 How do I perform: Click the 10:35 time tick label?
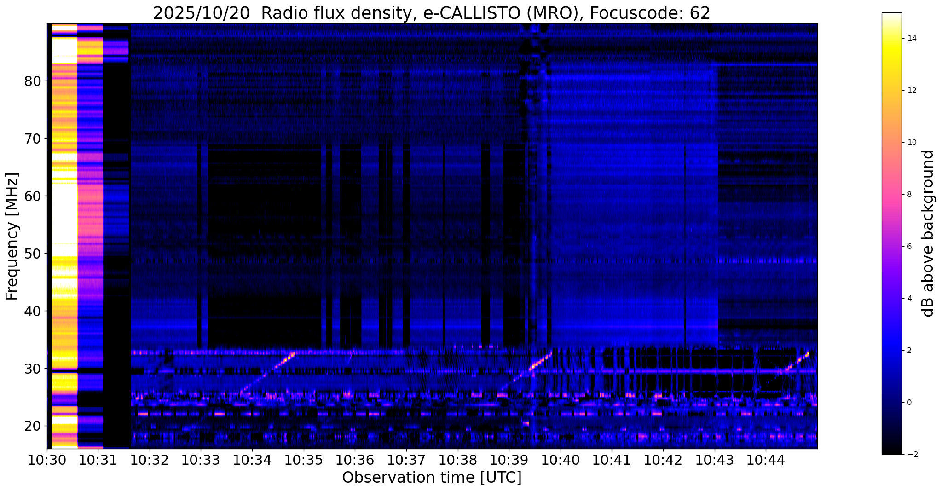(x=304, y=460)
